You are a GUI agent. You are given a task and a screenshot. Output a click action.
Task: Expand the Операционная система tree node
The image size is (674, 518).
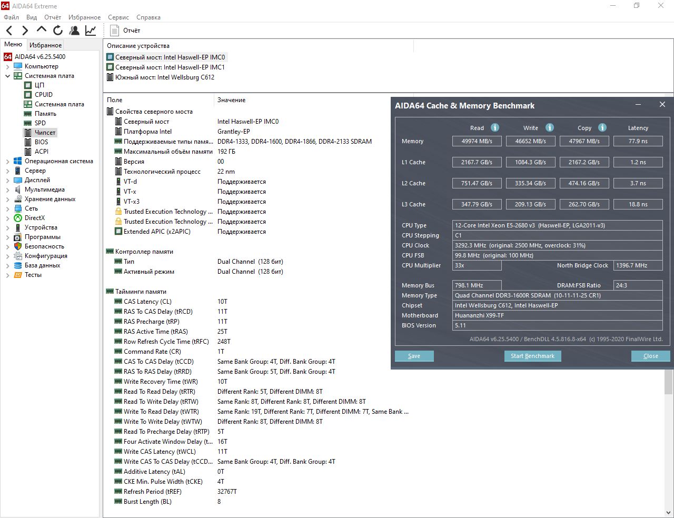pos(7,161)
